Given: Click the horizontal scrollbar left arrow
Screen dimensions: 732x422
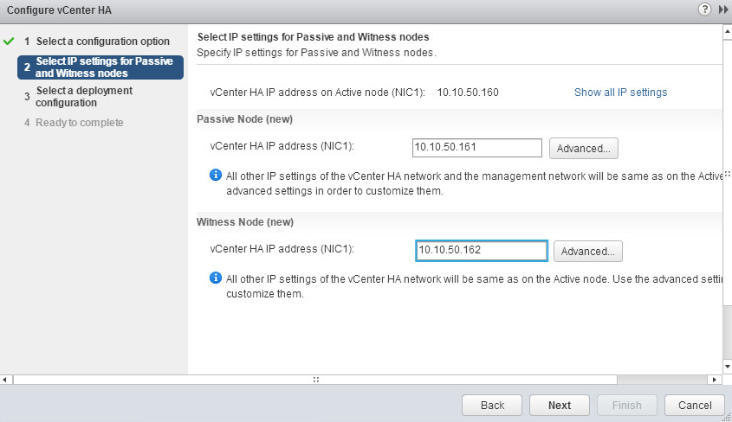Looking at the screenshot, I should click(x=4, y=380).
